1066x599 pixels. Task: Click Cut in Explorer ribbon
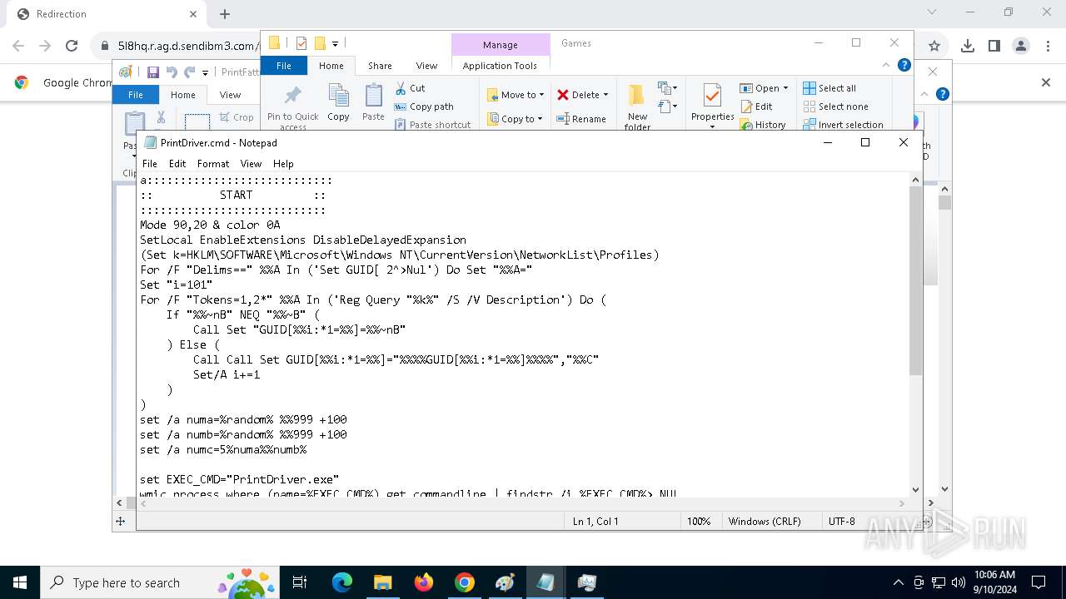coord(410,88)
